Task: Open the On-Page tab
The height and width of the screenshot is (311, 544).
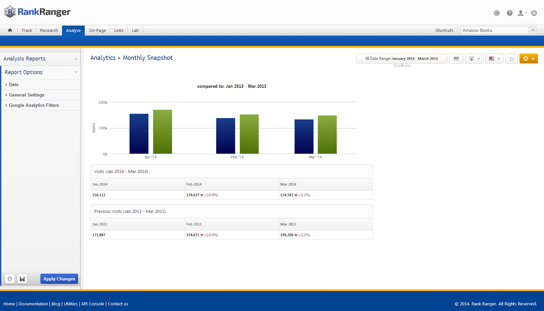Action: (97, 30)
